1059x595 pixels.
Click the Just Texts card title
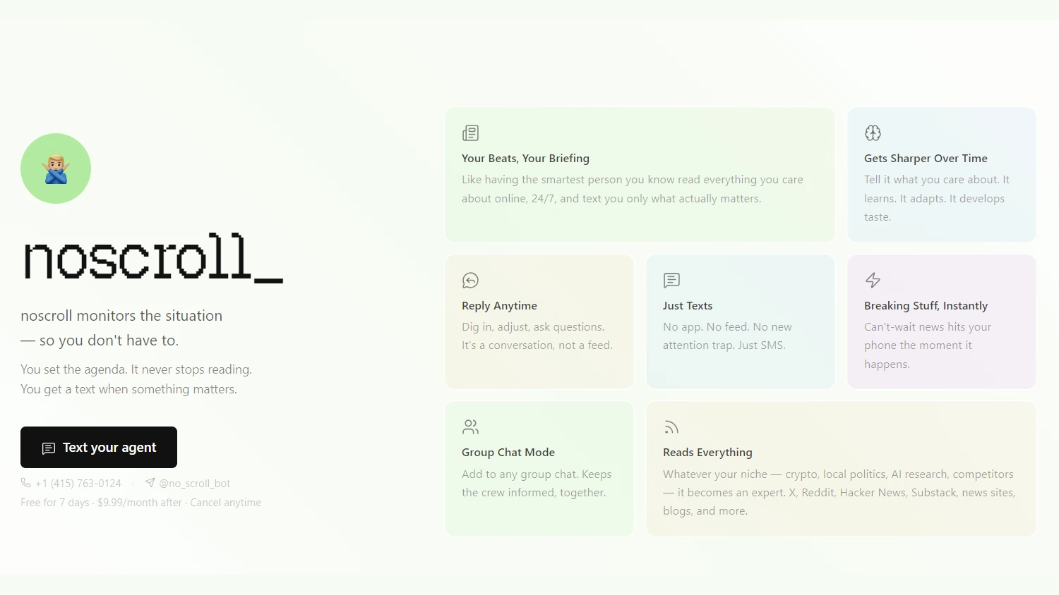pyautogui.click(x=687, y=306)
